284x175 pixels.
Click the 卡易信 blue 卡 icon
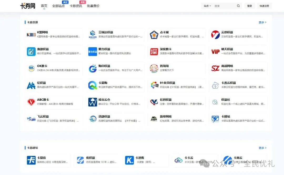click(31, 160)
